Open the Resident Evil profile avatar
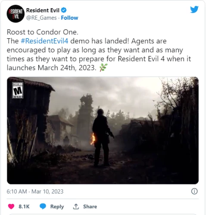The image size is (206, 215). [x=16, y=14]
